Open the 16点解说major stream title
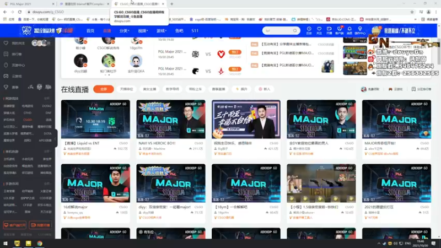Screen dimensions: 441x248 (76, 207)
